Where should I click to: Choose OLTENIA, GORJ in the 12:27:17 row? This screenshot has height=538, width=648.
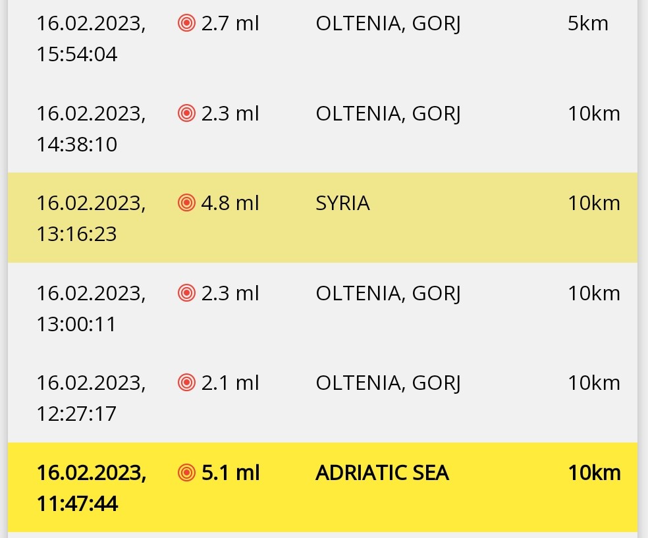tap(388, 383)
